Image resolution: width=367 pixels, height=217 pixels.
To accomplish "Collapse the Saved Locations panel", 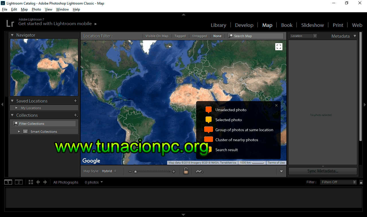I will 12,101.
